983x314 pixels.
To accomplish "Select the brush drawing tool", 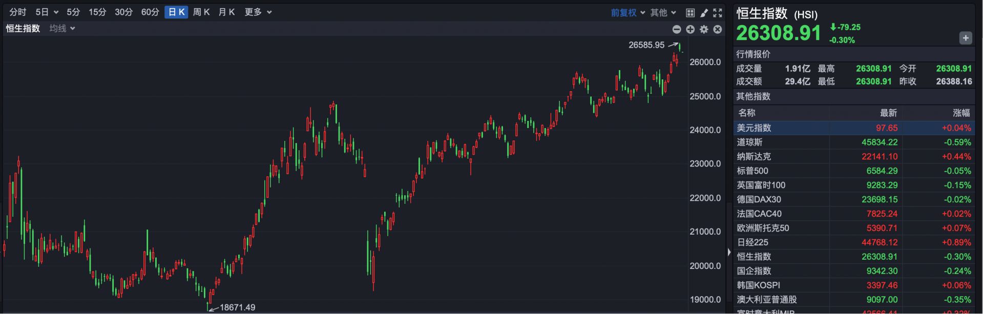I will (x=704, y=13).
